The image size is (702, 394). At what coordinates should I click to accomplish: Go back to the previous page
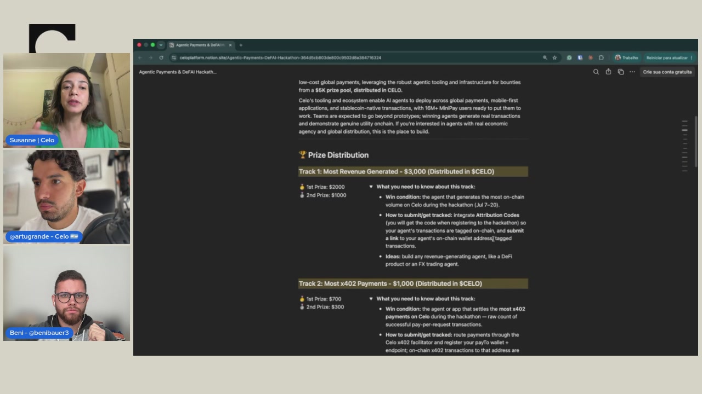tap(140, 57)
